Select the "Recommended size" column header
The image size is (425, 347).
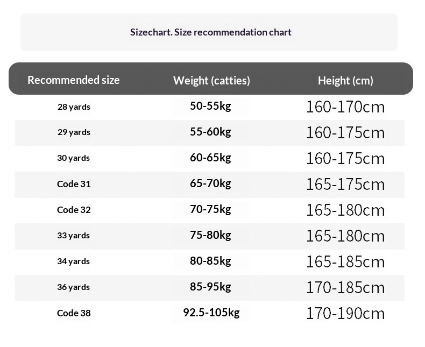pyautogui.click(x=74, y=80)
